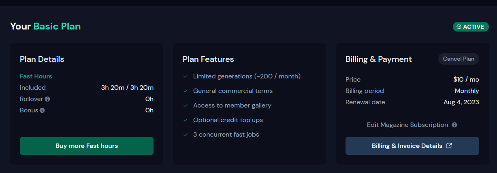Click the Plan Features heading

tap(208, 59)
